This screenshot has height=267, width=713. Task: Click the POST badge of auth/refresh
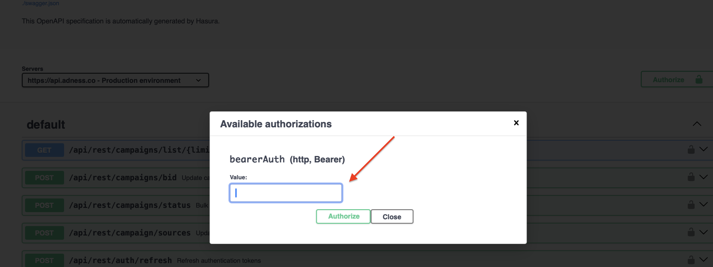click(44, 261)
